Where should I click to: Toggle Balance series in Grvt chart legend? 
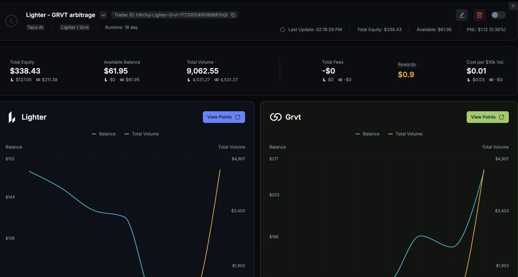coord(367,134)
